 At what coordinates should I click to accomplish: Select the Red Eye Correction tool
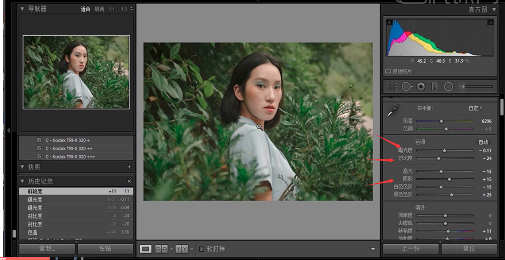tap(421, 86)
